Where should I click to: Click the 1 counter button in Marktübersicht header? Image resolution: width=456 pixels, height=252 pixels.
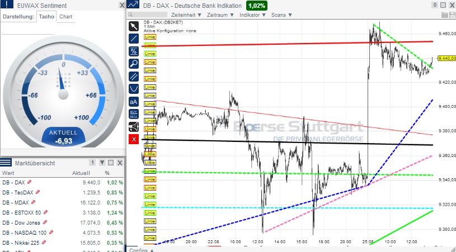[x=92, y=163]
